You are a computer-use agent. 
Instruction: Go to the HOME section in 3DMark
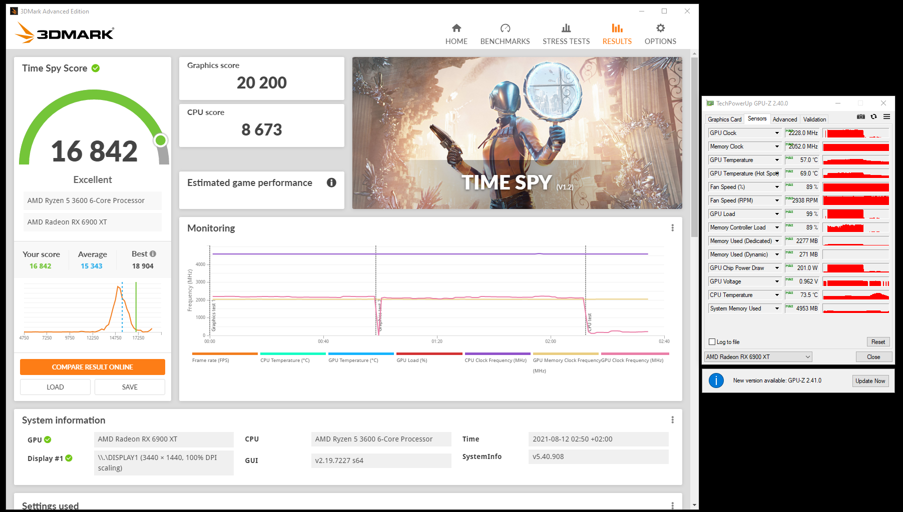457,34
